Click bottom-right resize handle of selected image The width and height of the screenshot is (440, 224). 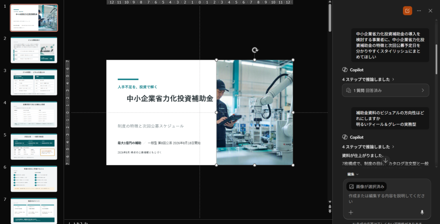[293, 165]
